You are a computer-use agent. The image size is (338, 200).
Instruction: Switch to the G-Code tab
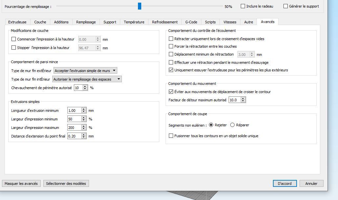[x=191, y=22]
